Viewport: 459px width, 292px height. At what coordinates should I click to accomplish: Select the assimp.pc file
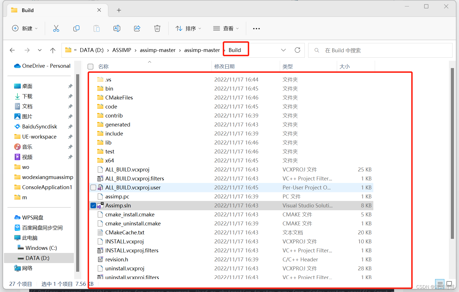pyautogui.click(x=231, y=196)
